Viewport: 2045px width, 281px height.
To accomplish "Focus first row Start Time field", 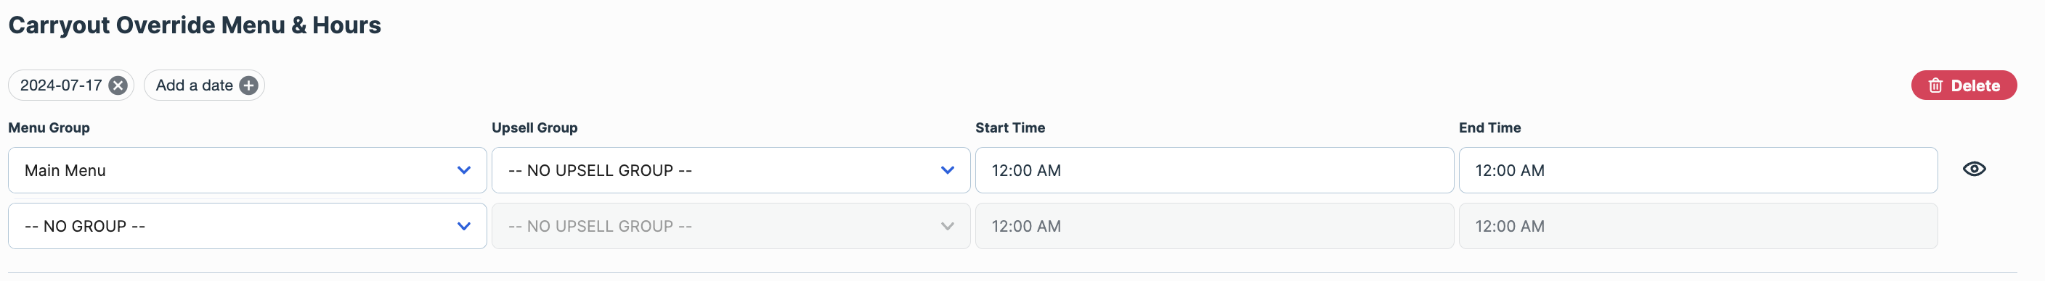I will (1215, 170).
